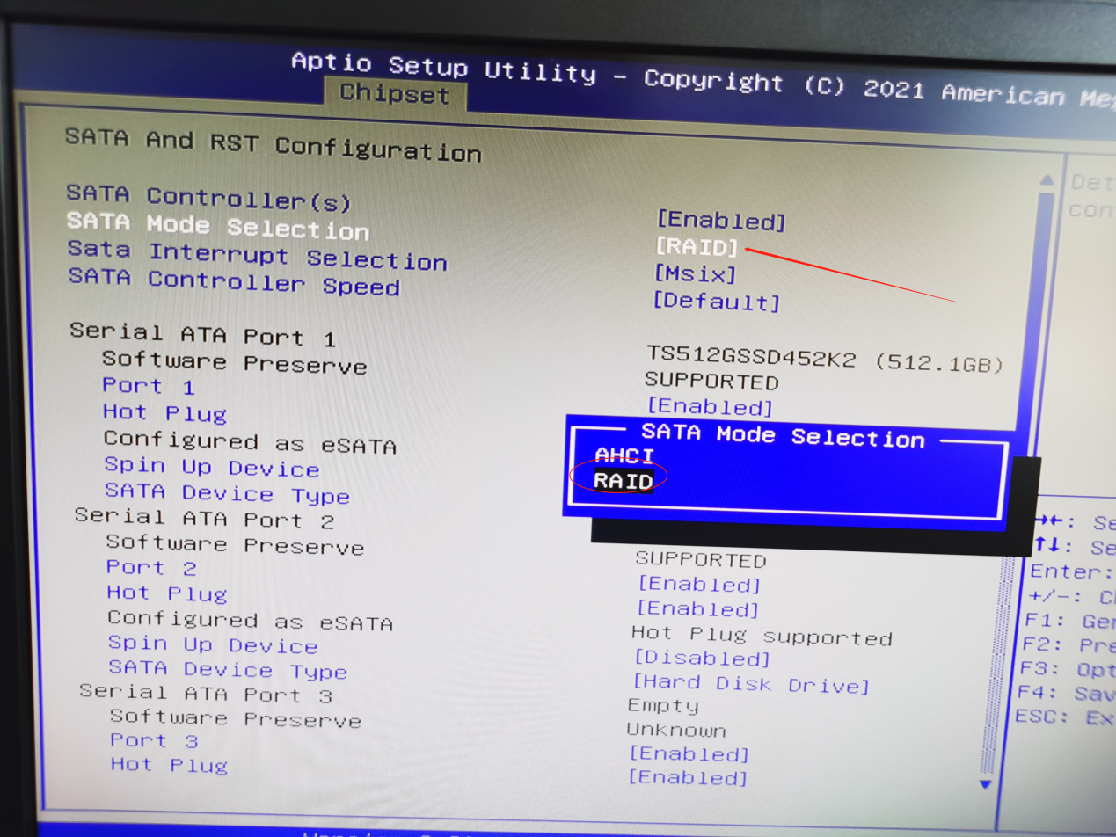Select SATA Device Type under Serial ATA Port 1
This screenshot has width=1116, height=837.
[x=227, y=494]
